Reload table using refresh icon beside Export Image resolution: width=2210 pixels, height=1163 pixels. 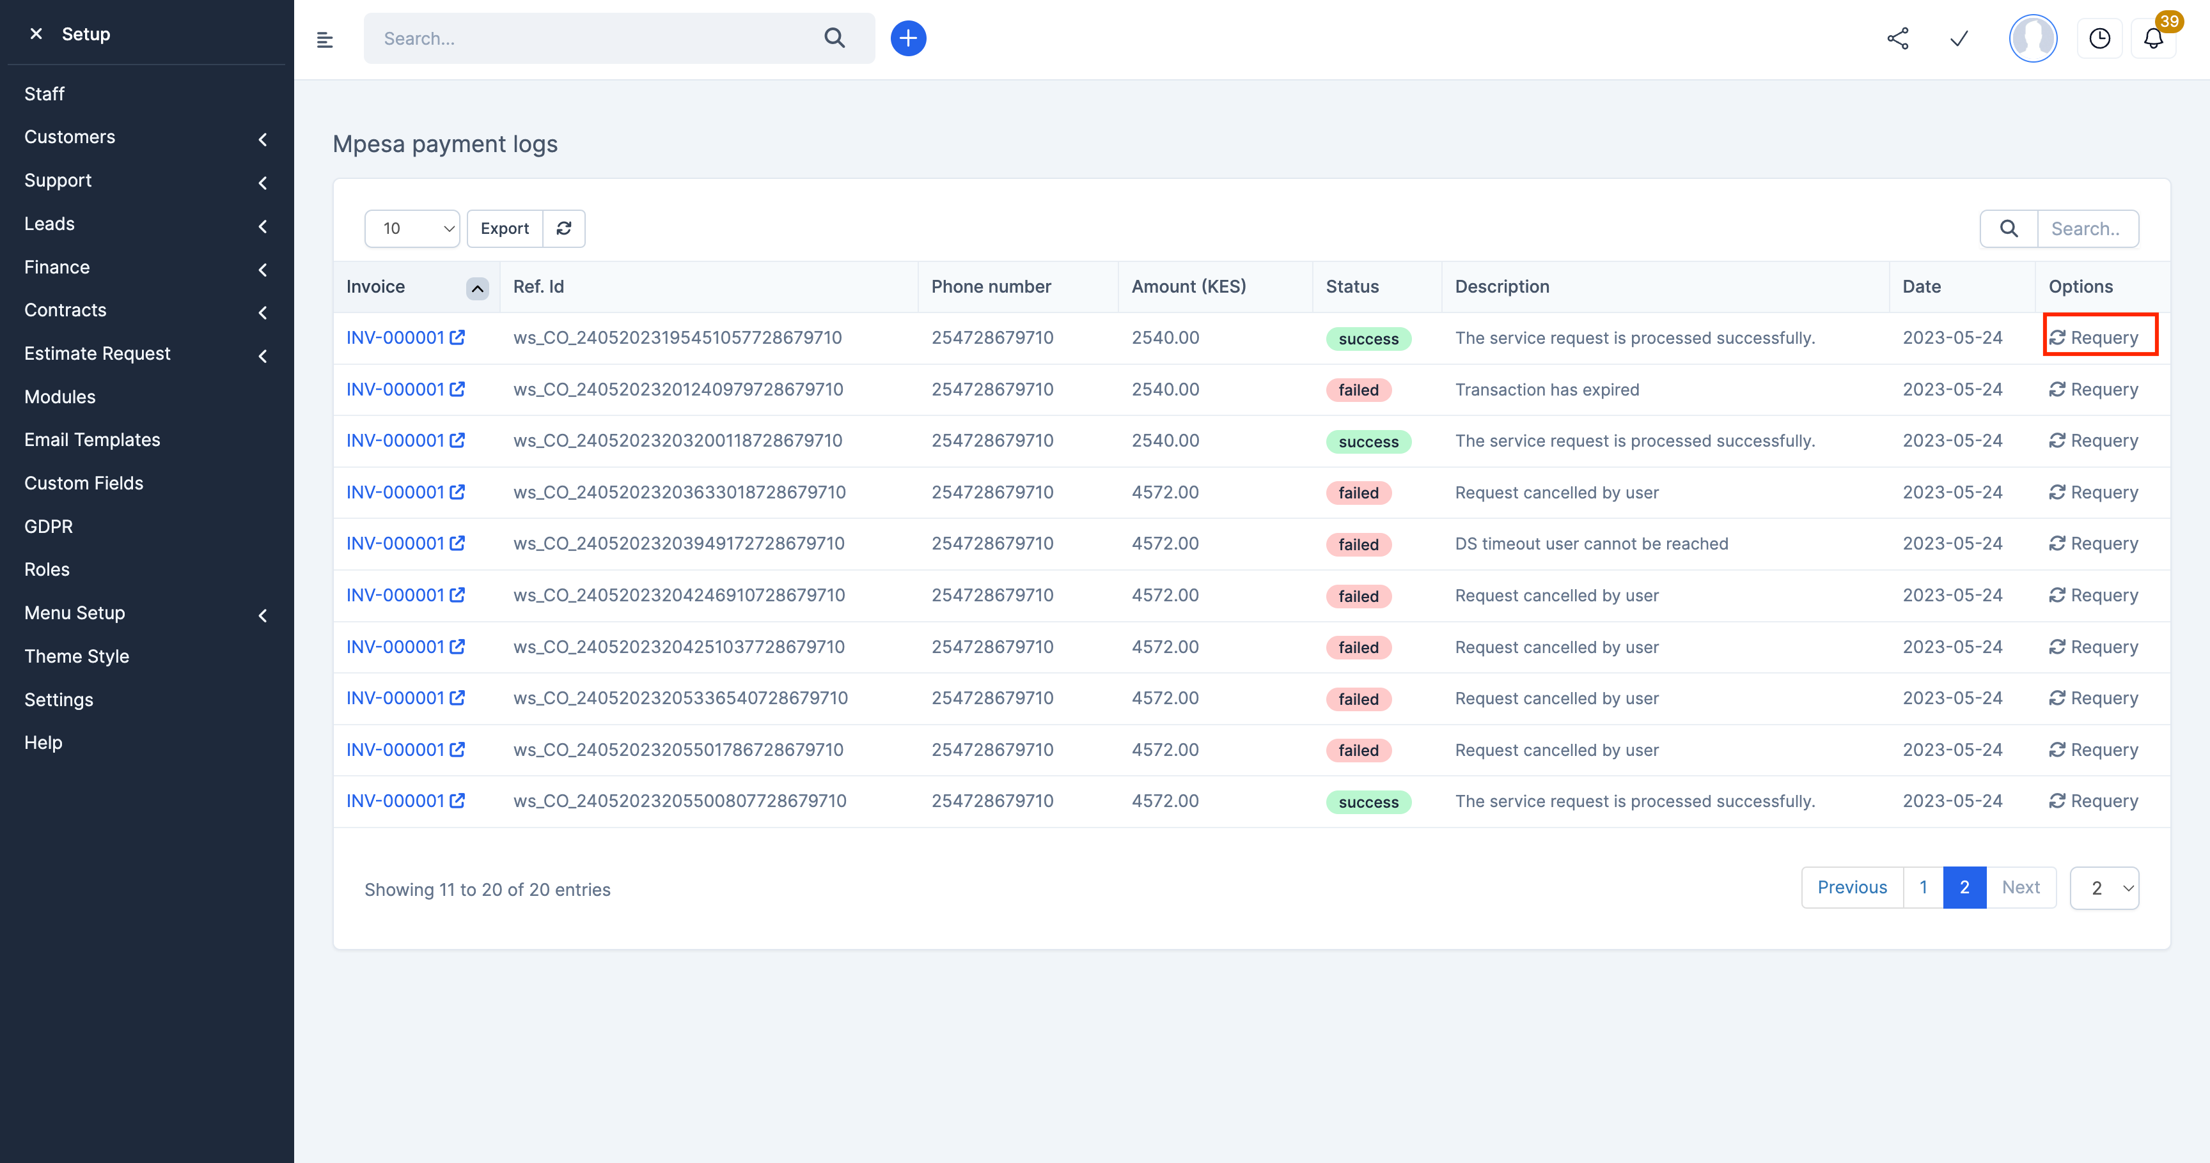coord(563,229)
